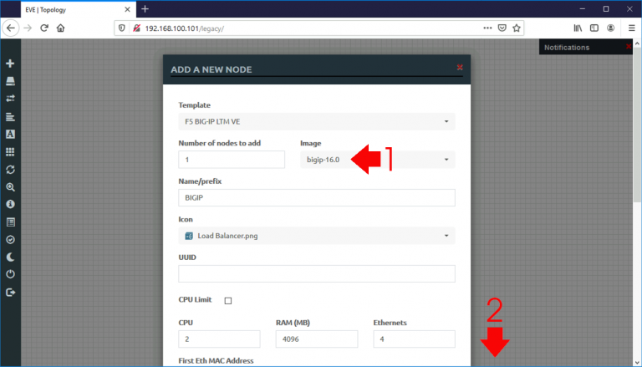Click the Zoom magnifier icon in sidebar

[10, 187]
